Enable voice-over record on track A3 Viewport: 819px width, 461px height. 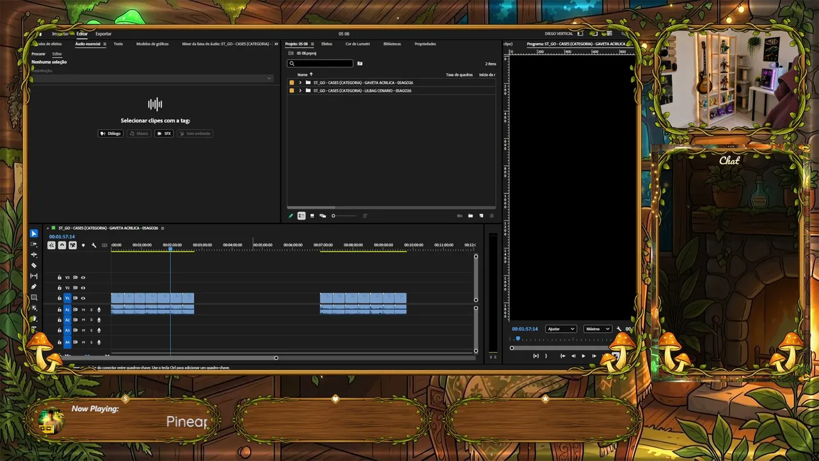point(99,330)
